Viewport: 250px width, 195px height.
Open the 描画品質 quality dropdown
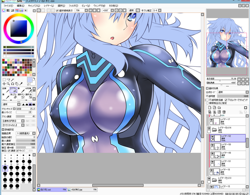coord(34,133)
